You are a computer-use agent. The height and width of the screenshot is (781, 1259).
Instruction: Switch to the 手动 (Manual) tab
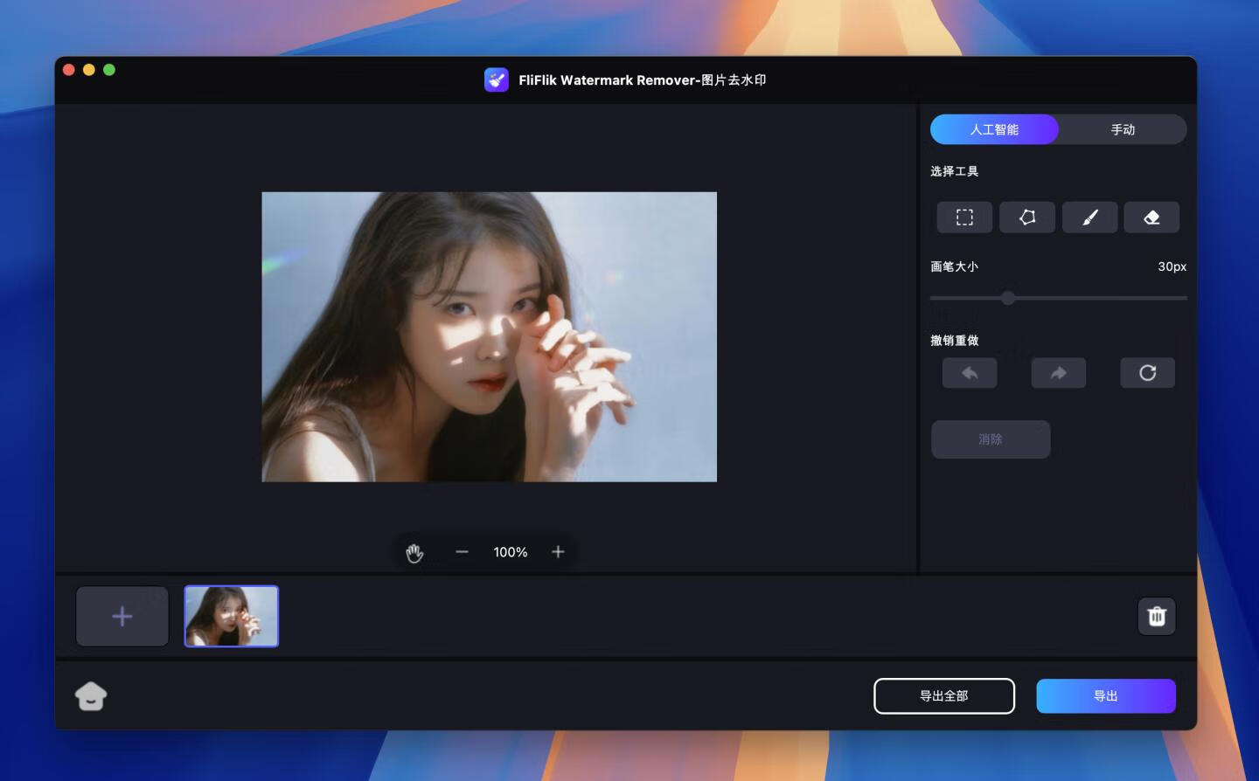pos(1123,128)
